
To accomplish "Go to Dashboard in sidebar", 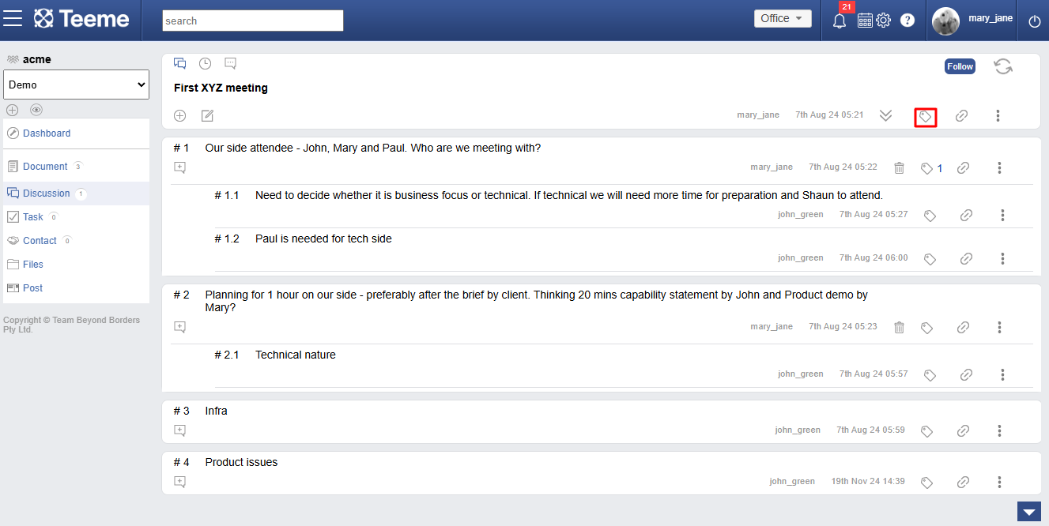I will [47, 133].
